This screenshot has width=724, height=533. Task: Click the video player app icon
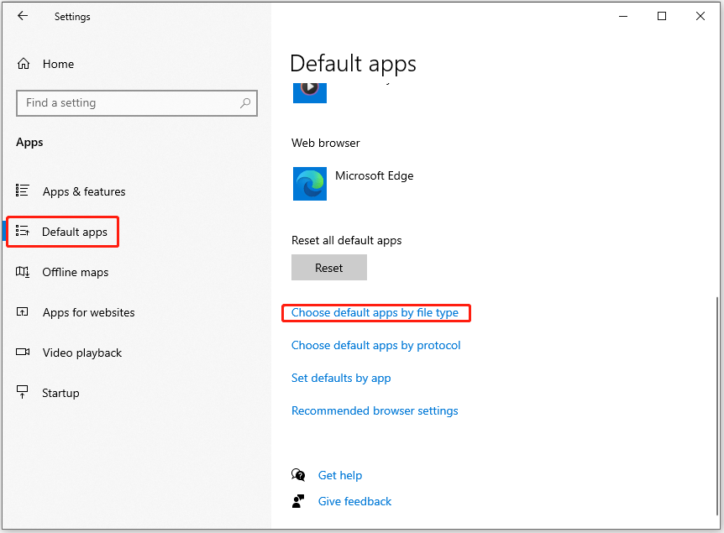tap(310, 93)
